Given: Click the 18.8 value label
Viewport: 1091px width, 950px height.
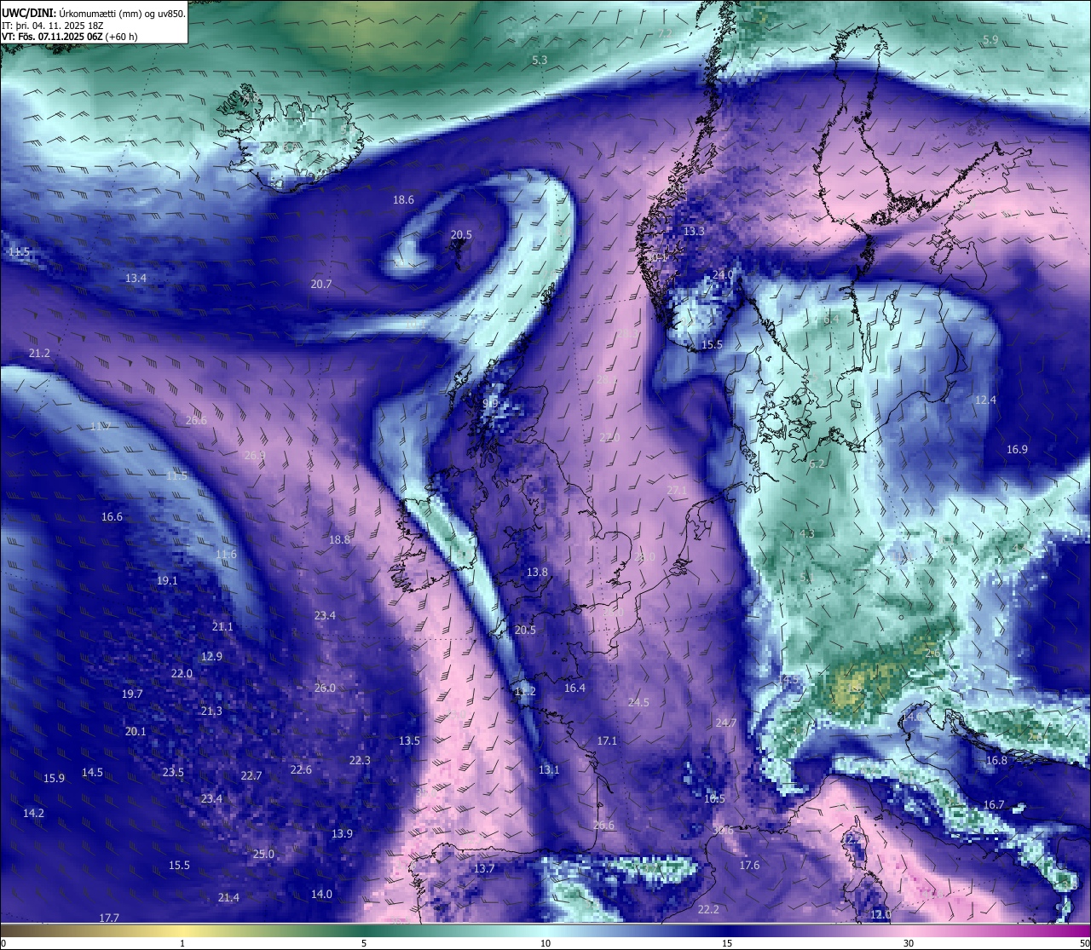Looking at the screenshot, I should [x=339, y=540].
